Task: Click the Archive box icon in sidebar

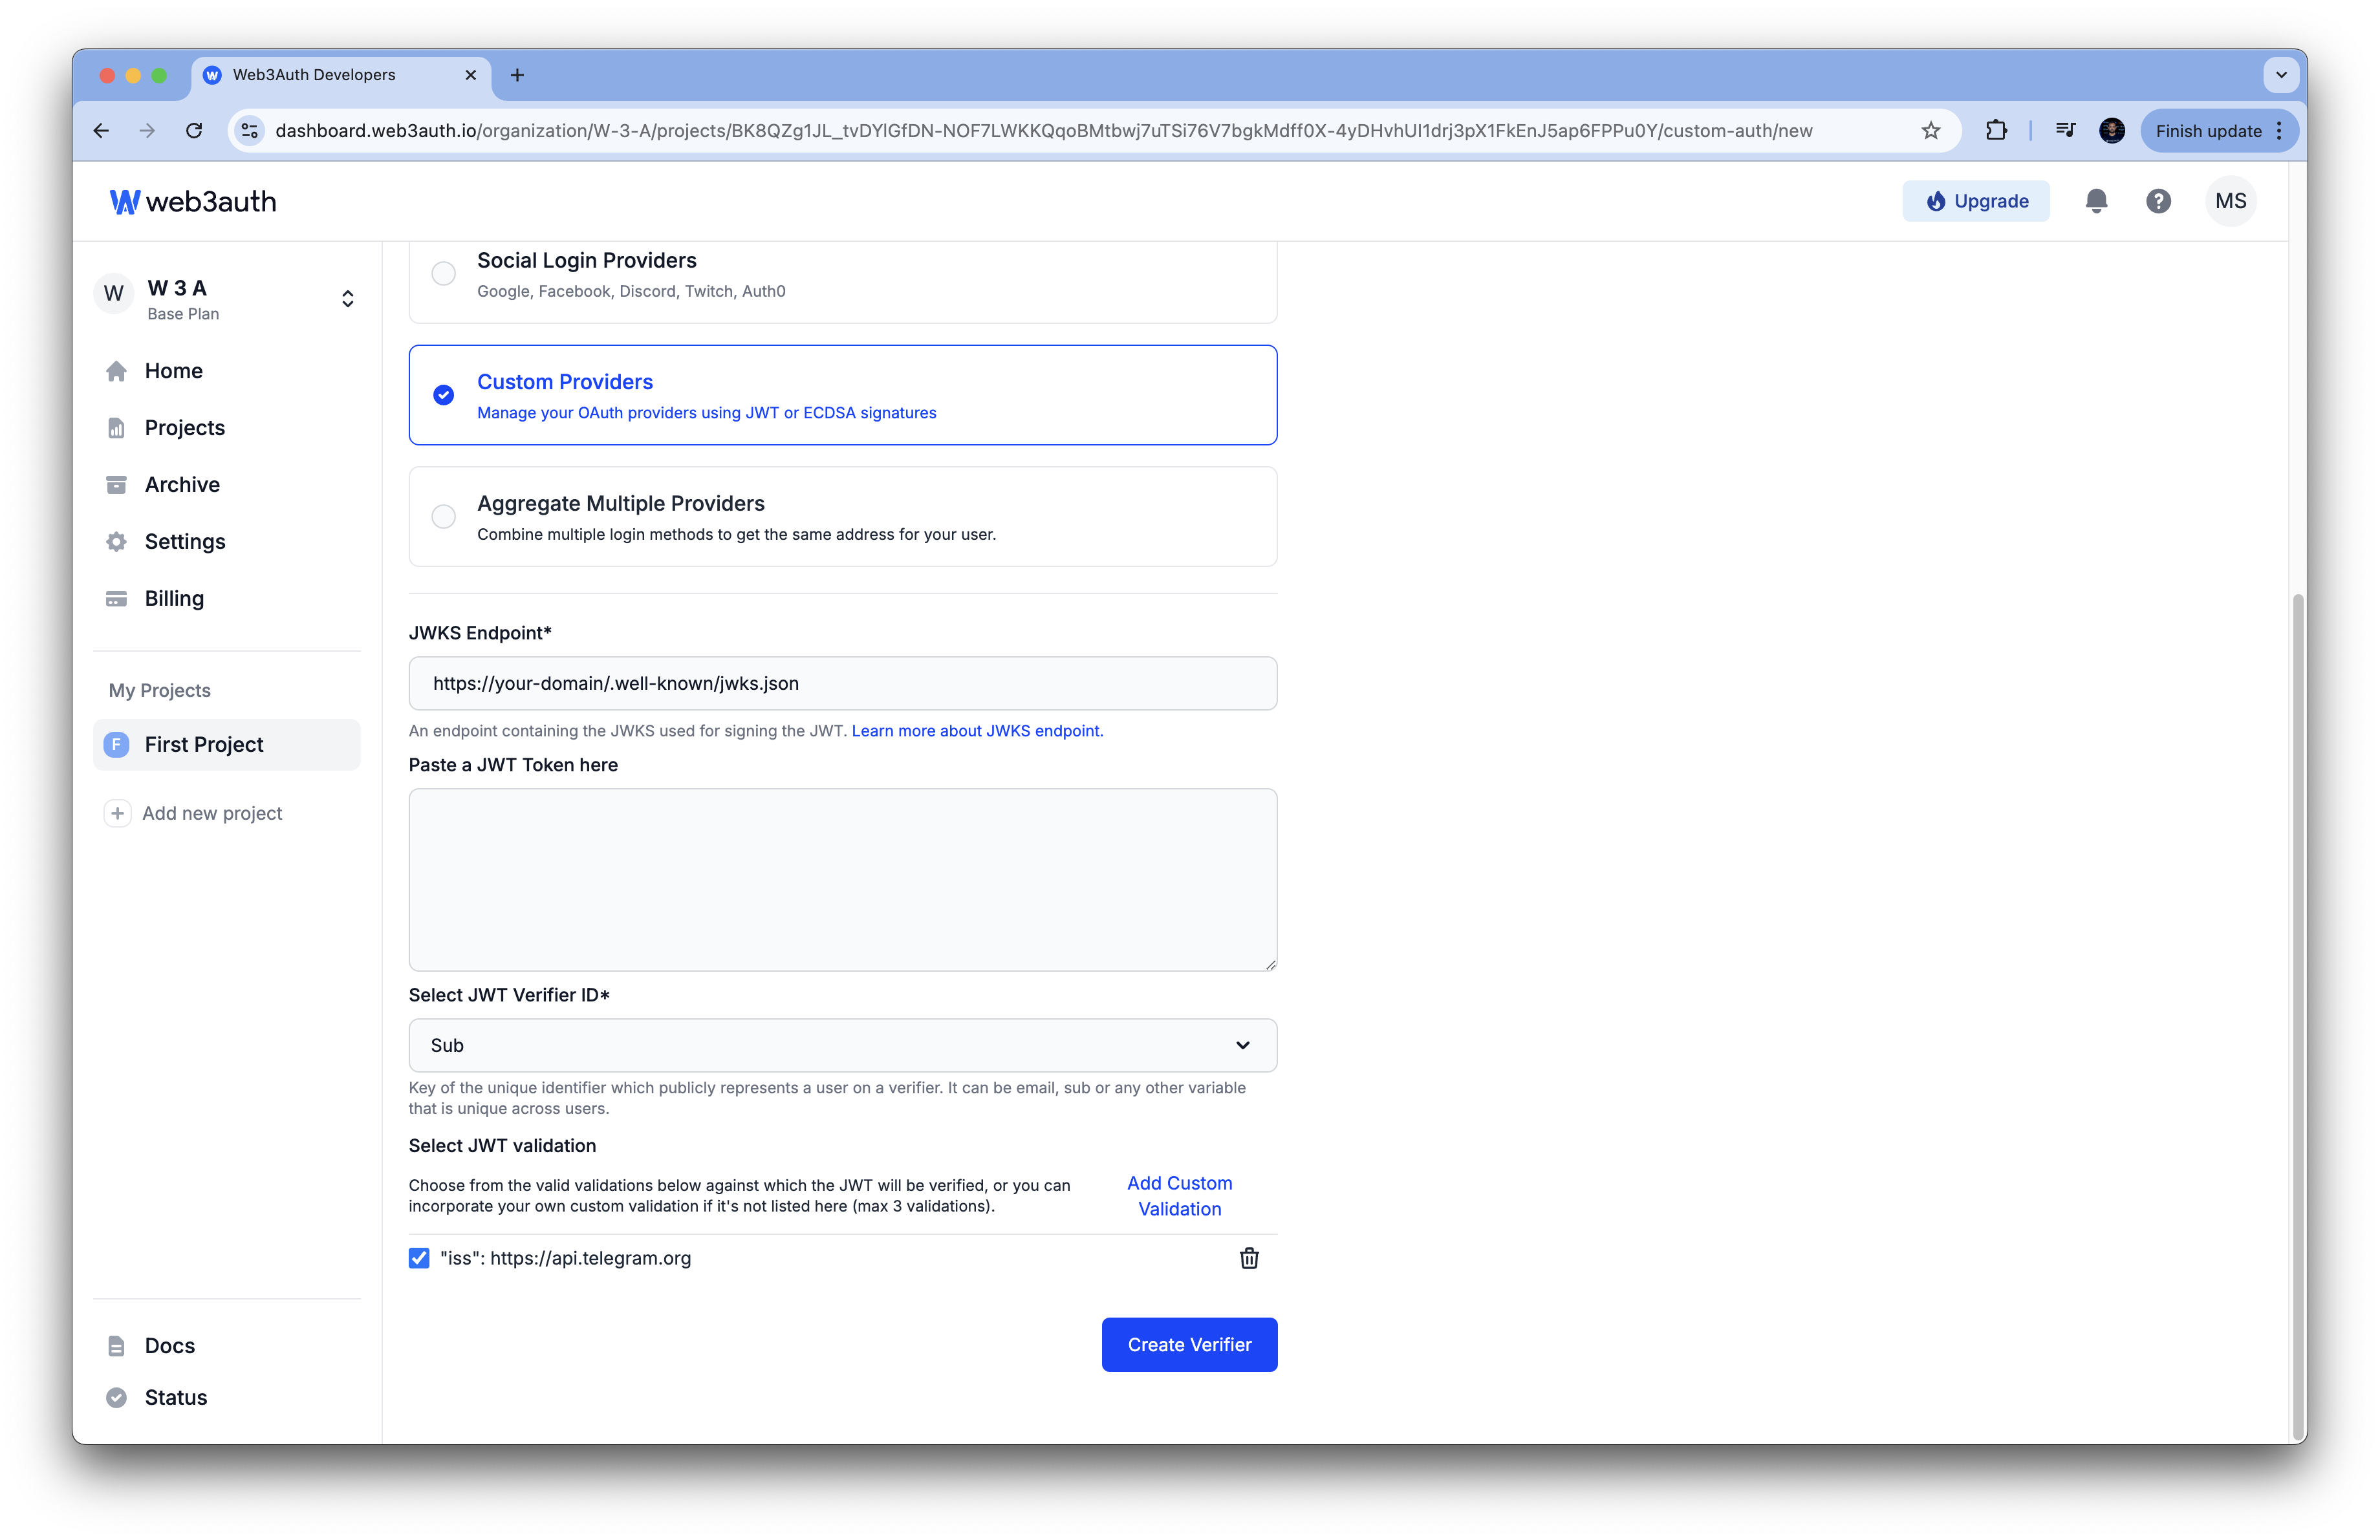Action: coord(116,485)
